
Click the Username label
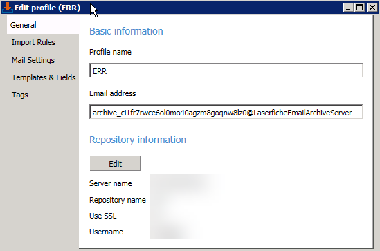[106, 232]
